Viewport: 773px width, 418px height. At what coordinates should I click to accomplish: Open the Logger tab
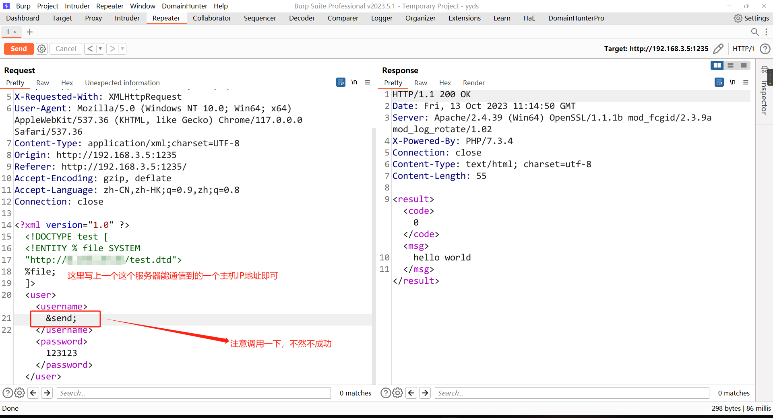tap(382, 18)
